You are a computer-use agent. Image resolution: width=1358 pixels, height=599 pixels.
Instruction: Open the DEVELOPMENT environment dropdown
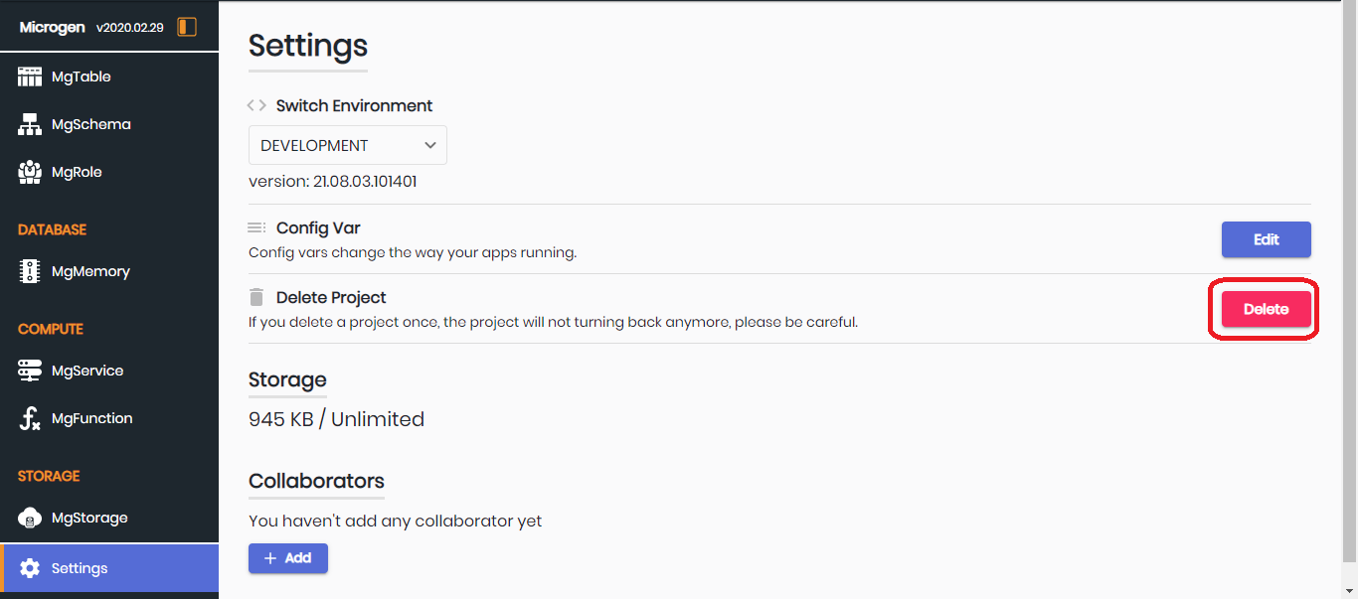348,145
